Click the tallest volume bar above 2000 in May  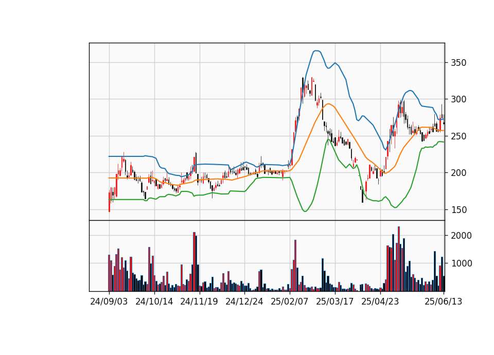pyautogui.click(x=399, y=259)
